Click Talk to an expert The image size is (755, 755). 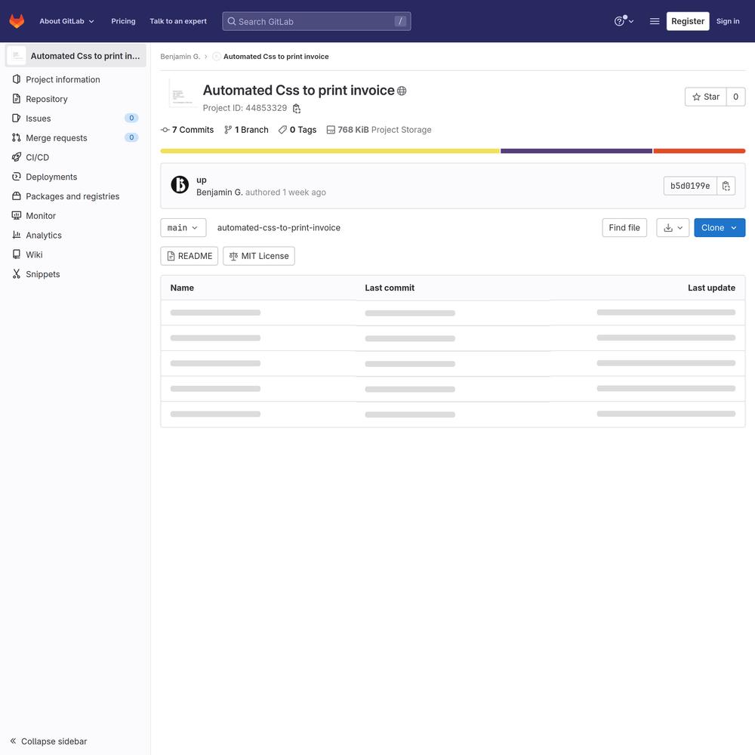(178, 21)
